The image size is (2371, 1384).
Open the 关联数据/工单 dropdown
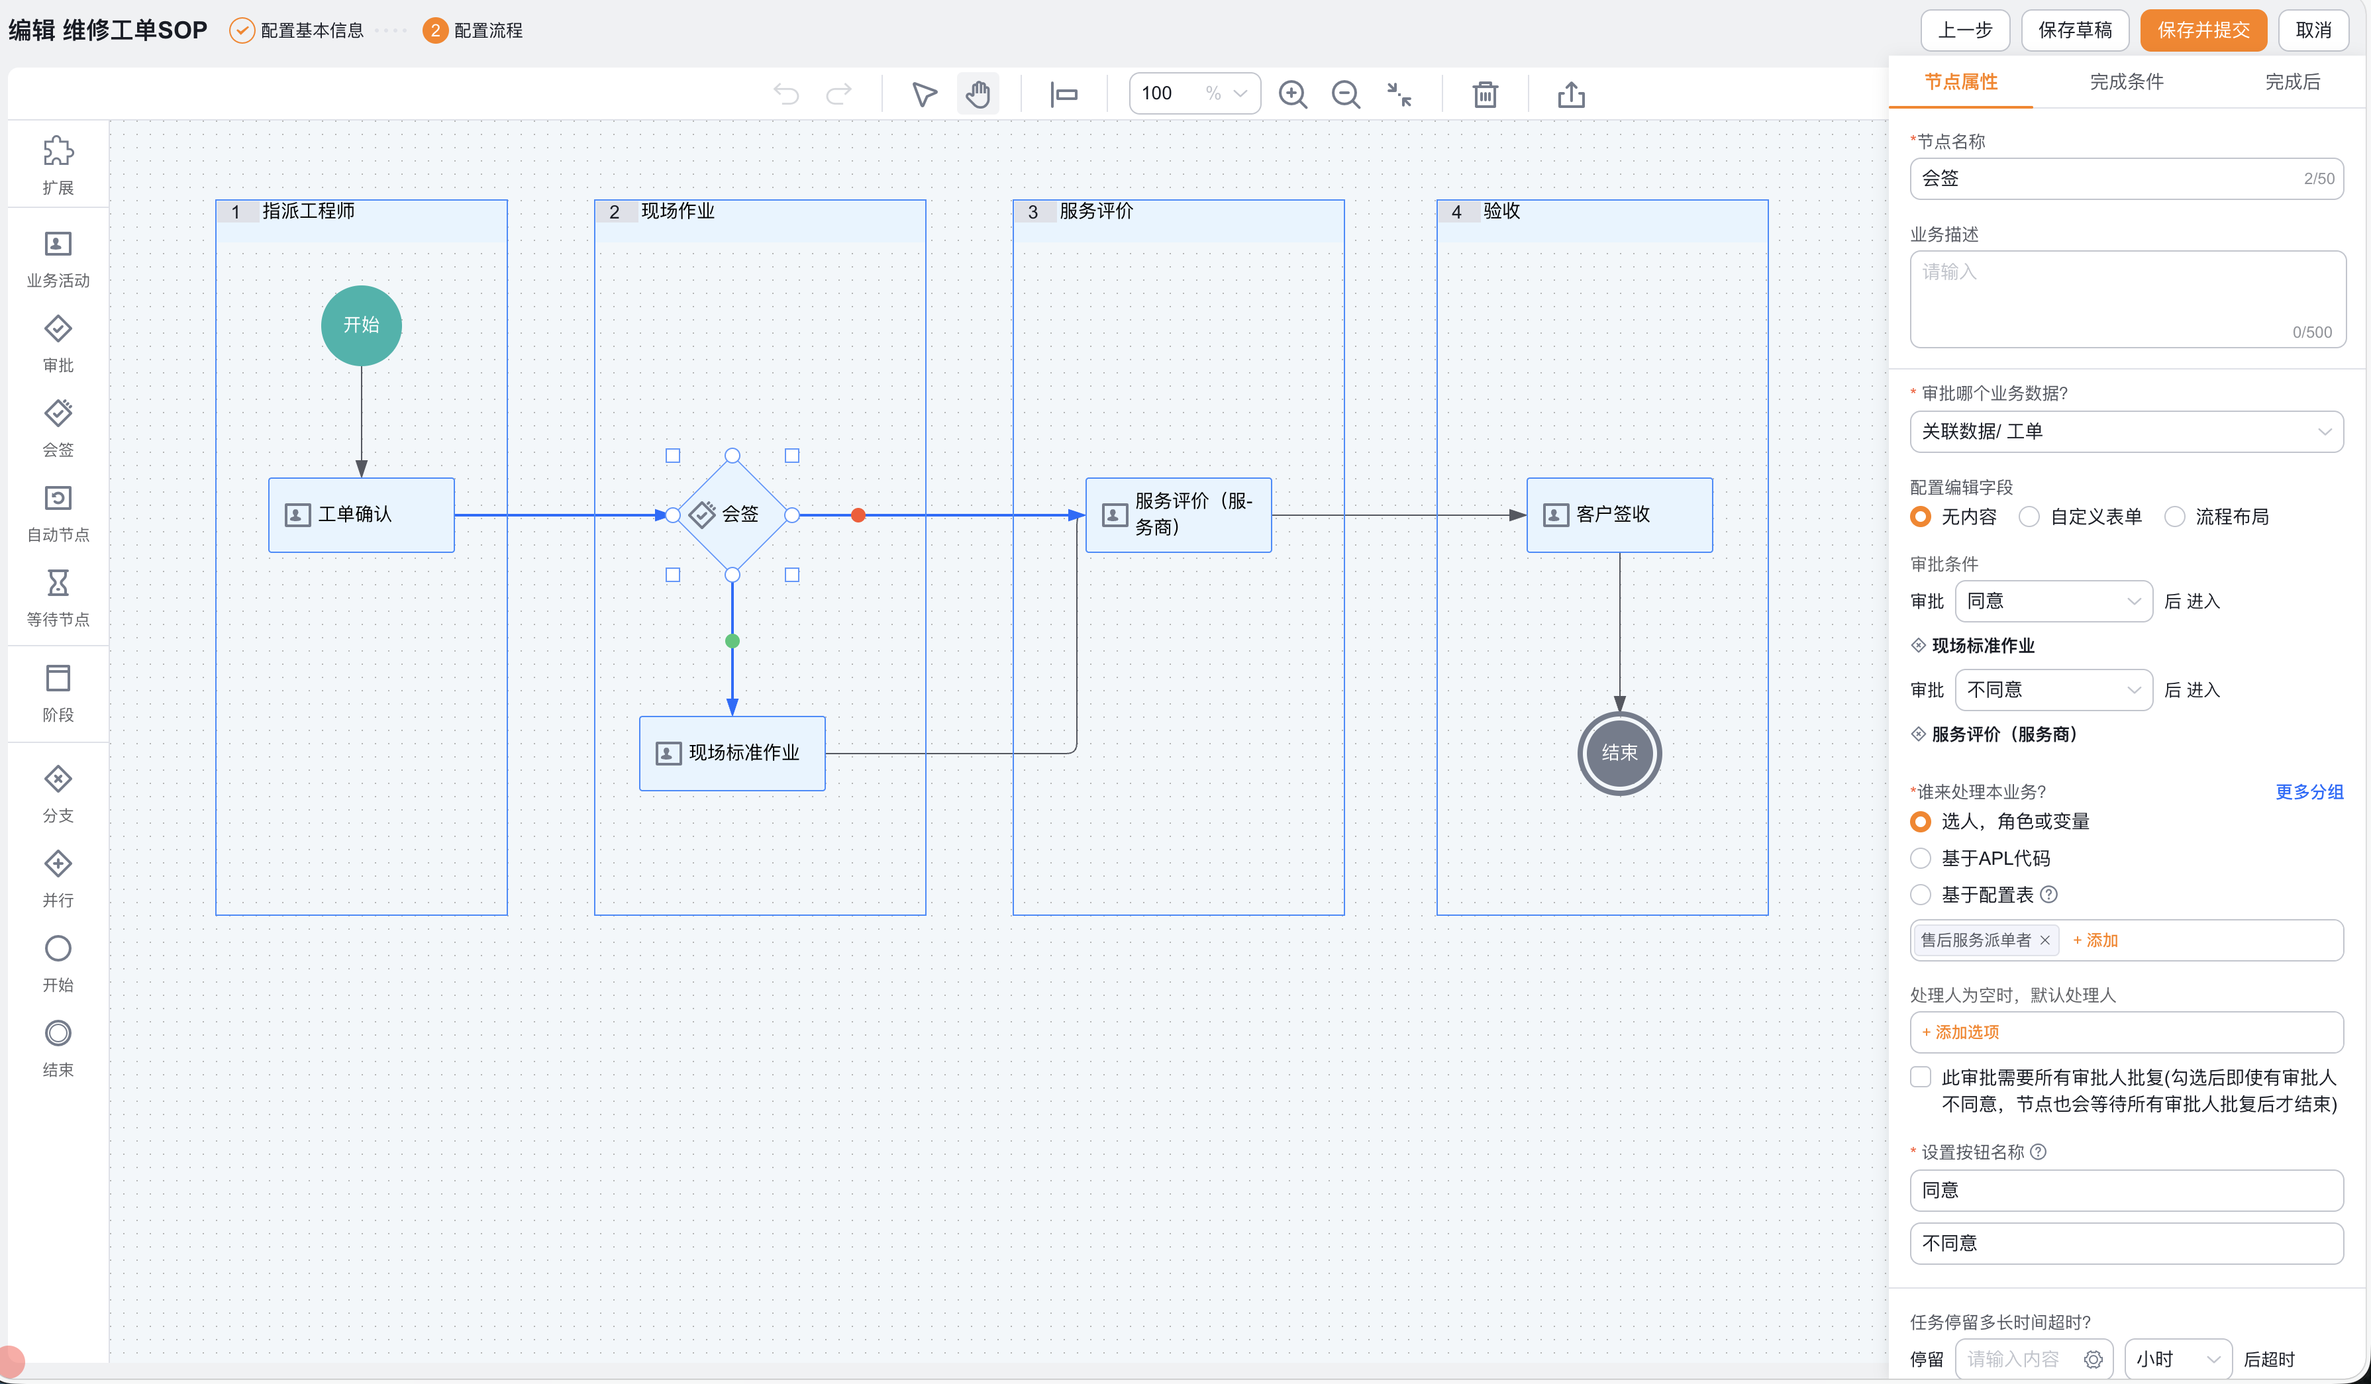point(2125,432)
